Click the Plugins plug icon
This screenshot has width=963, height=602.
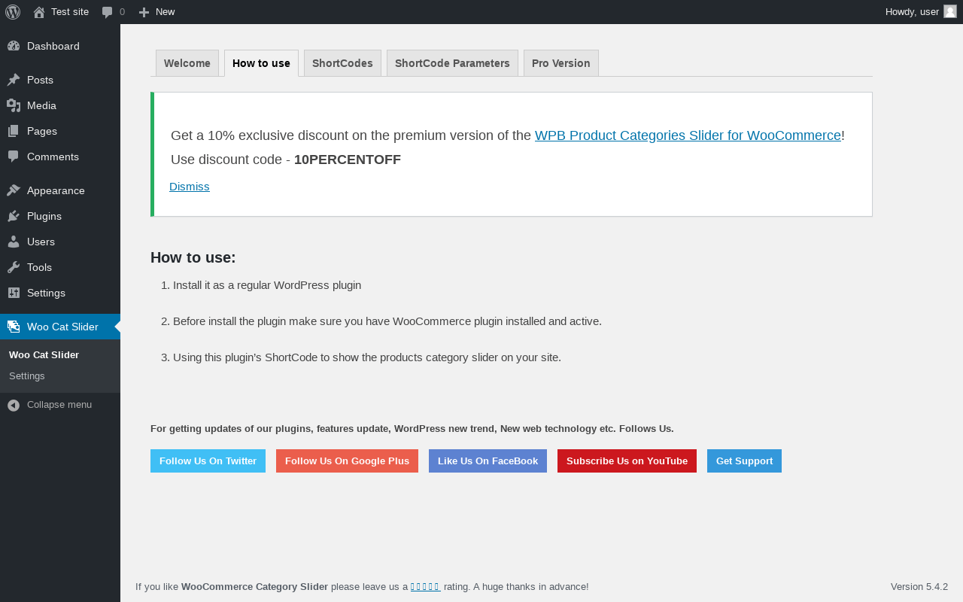(14, 216)
